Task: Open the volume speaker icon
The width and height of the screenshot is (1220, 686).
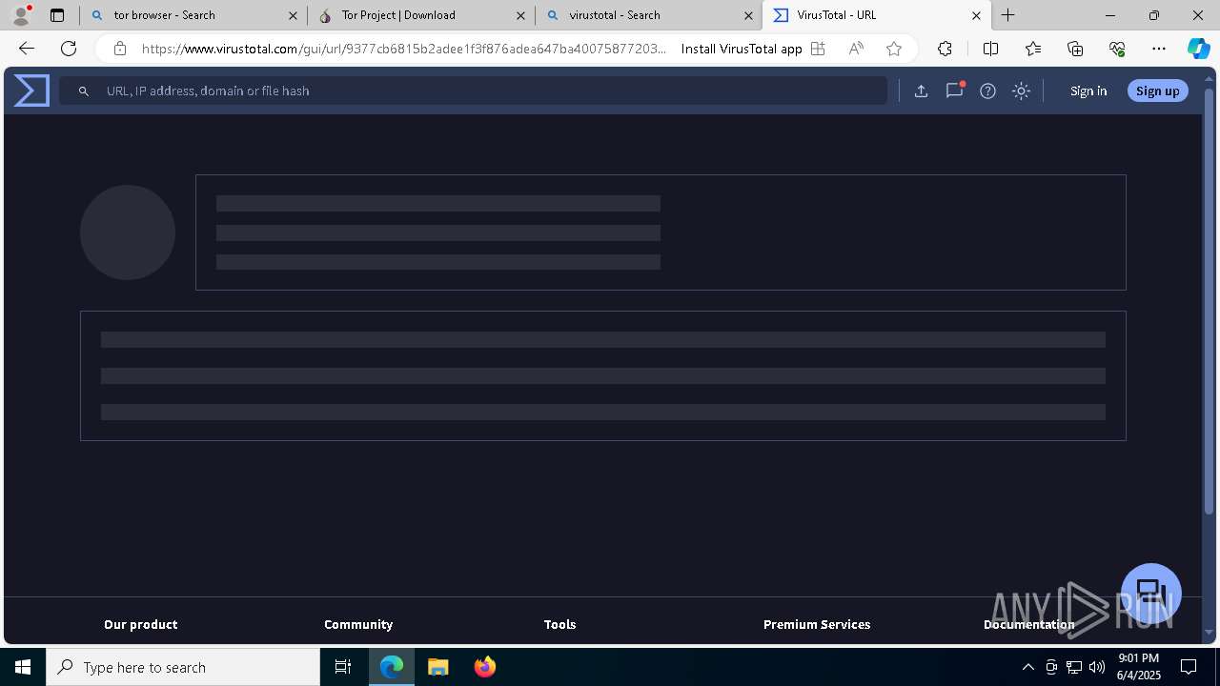Action: point(1097,667)
